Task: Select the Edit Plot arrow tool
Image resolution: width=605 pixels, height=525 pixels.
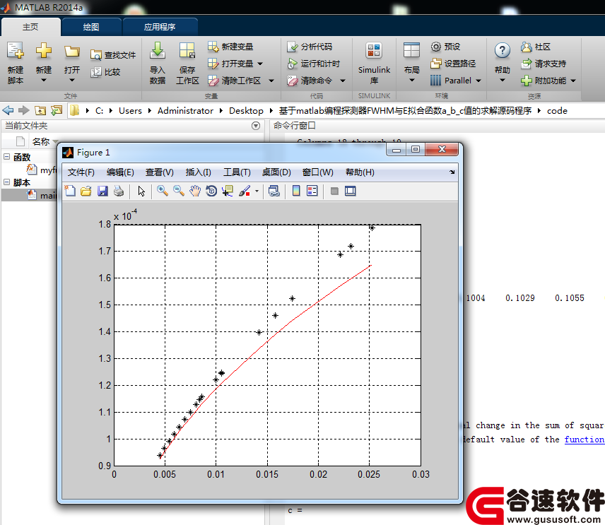Action: (x=141, y=191)
